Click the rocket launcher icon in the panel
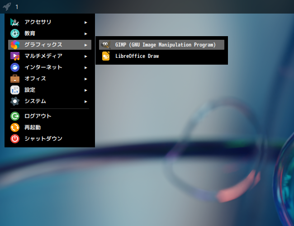The image size is (294, 226). pyautogui.click(x=7, y=7)
